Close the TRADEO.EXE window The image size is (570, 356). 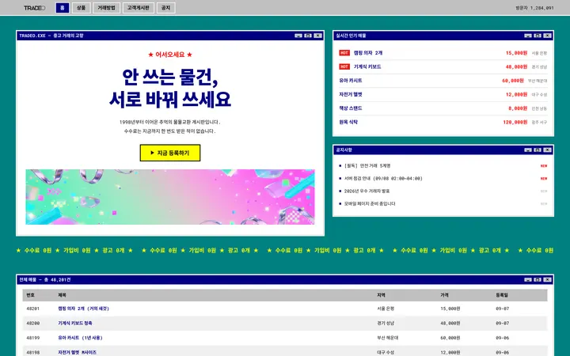click(x=317, y=36)
